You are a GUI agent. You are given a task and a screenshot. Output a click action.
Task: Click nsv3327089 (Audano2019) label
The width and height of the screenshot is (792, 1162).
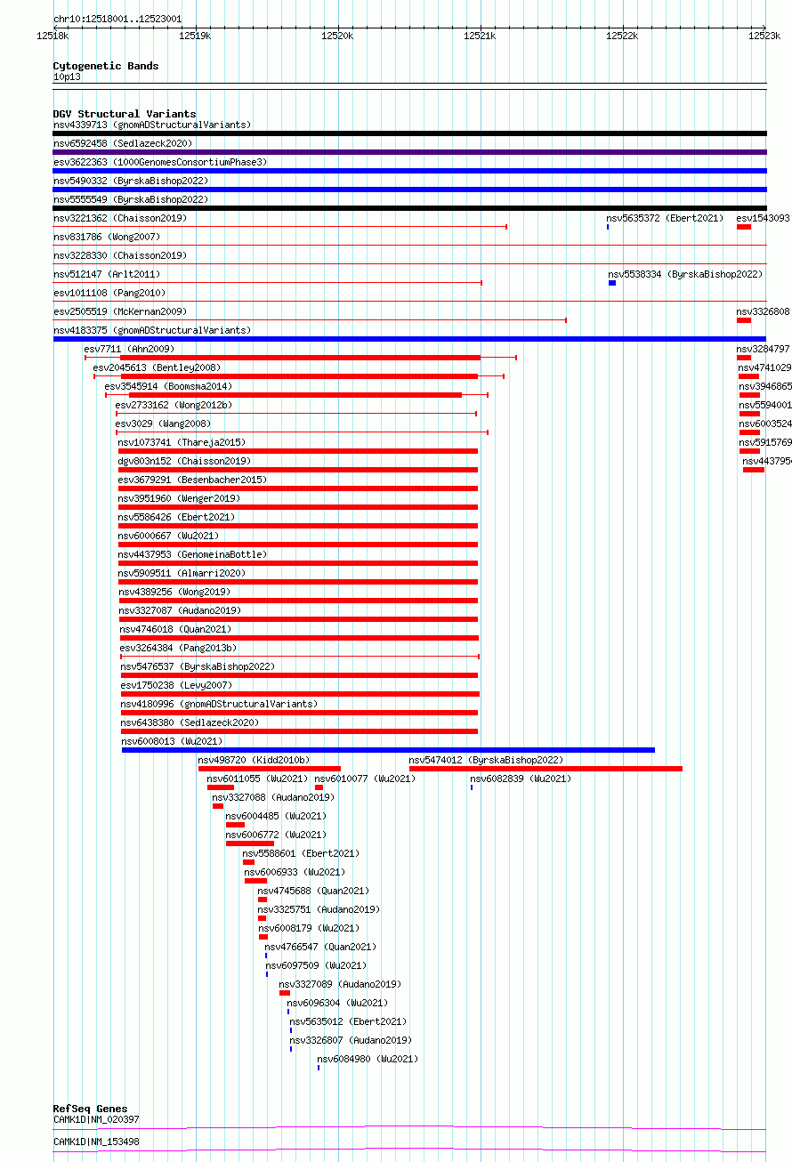tap(340, 984)
